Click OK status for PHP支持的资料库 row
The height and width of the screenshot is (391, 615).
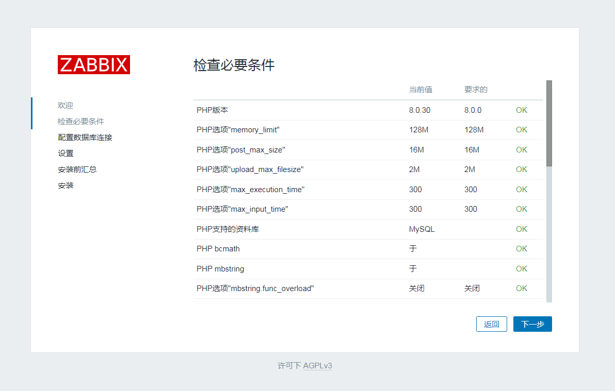tap(522, 229)
